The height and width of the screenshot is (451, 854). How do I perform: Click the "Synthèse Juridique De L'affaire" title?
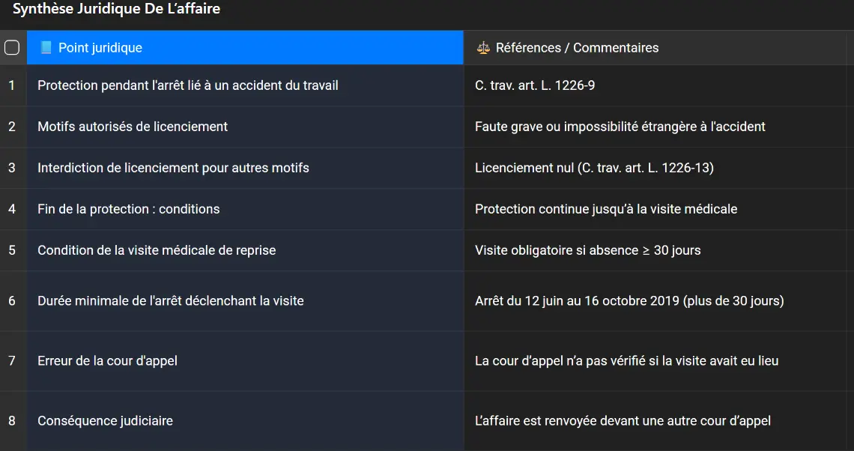(116, 10)
